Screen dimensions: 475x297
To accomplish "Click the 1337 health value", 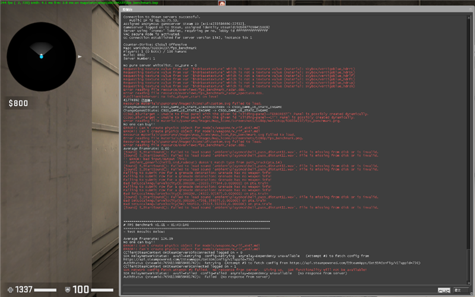I will [24, 289].
